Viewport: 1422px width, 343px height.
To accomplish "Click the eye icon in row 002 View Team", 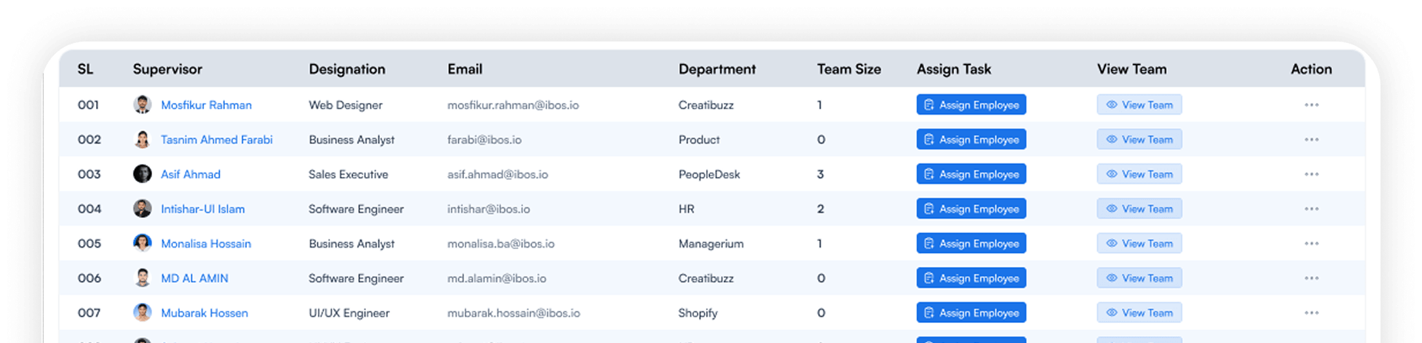I will 1111,140.
